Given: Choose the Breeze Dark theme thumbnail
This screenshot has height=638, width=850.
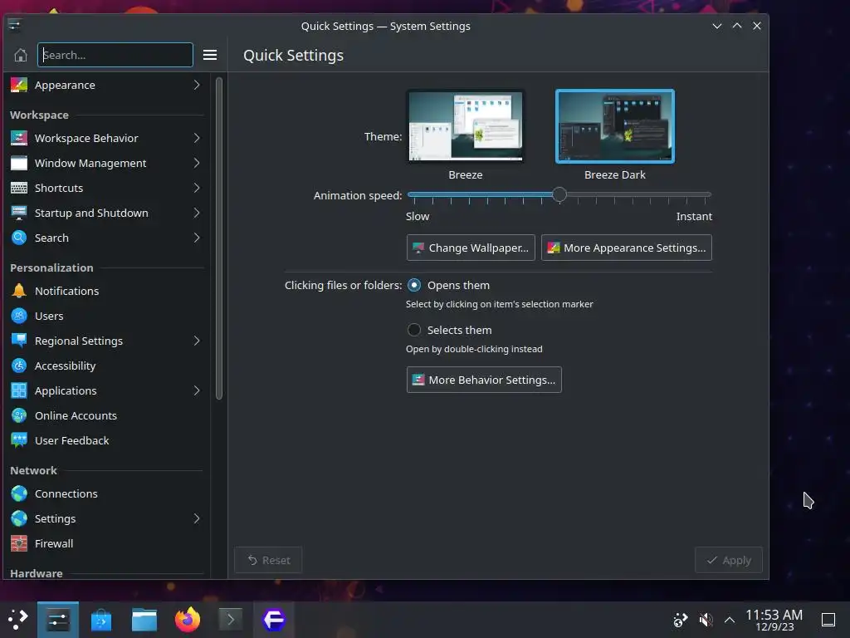Looking at the screenshot, I should (x=615, y=126).
